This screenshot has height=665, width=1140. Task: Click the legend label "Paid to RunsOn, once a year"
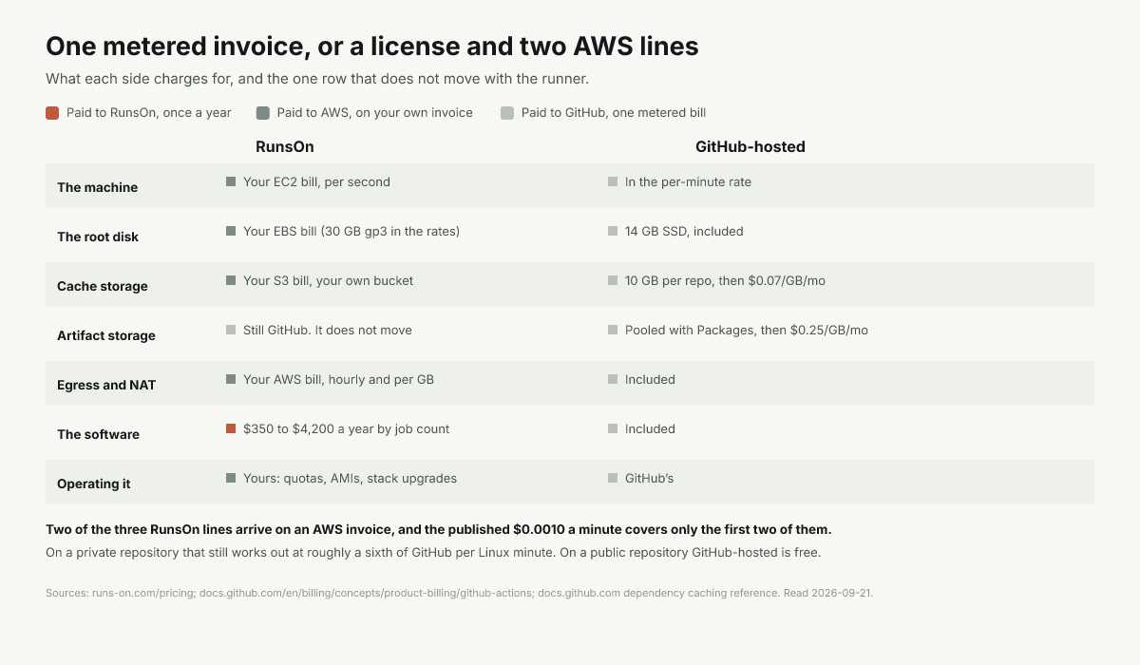149,113
